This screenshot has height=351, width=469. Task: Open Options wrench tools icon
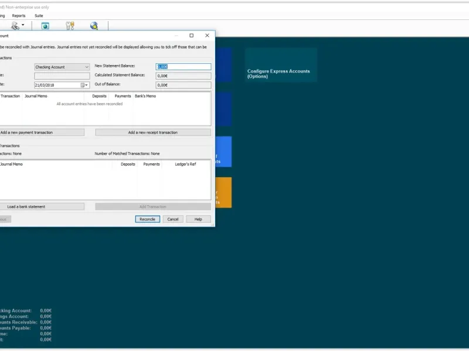click(x=70, y=26)
